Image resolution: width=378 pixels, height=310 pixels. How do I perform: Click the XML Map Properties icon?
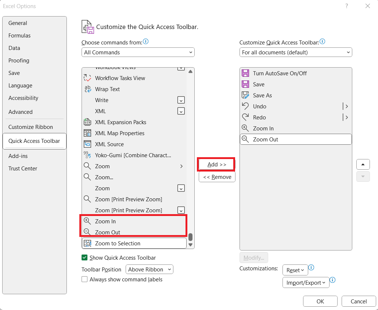pyautogui.click(x=87, y=133)
